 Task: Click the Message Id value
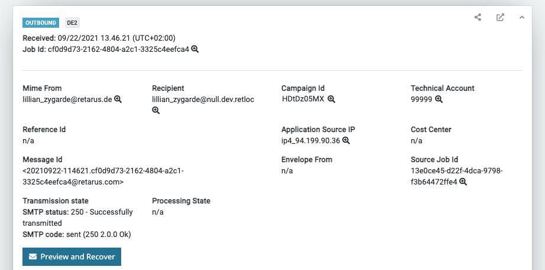[103, 176]
